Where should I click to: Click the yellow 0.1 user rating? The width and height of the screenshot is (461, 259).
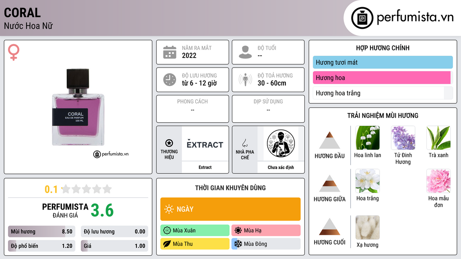51,189
